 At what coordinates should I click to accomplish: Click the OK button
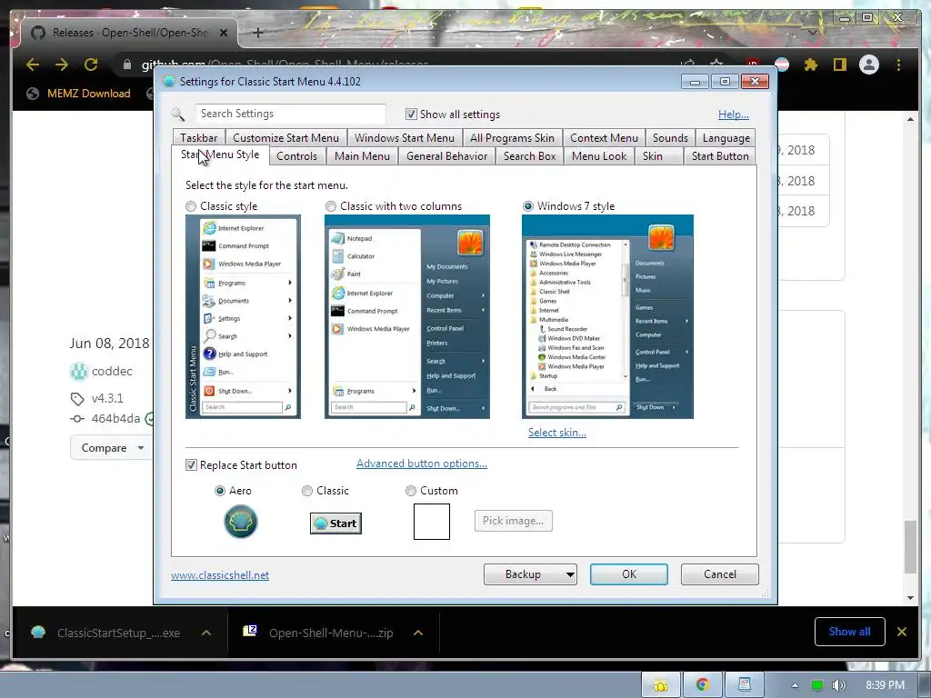[629, 574]
